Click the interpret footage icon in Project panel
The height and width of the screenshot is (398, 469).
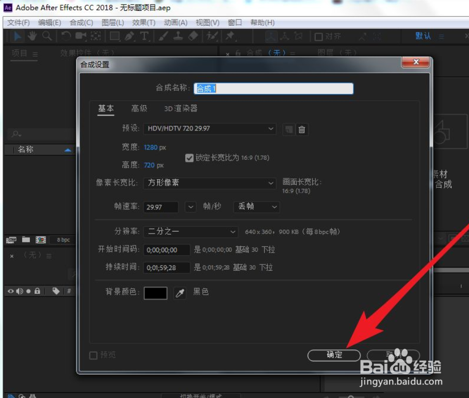[11, 240]
